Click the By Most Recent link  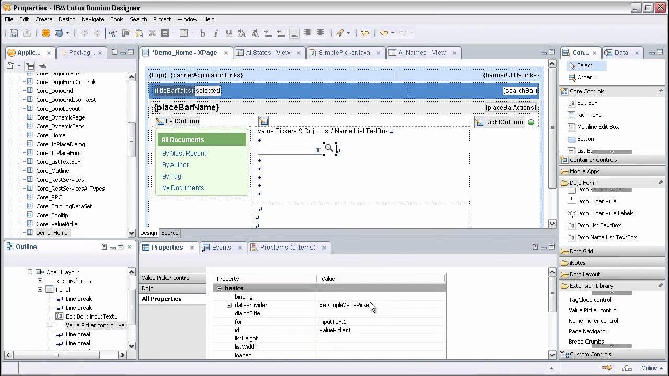[x=184, y=154]
